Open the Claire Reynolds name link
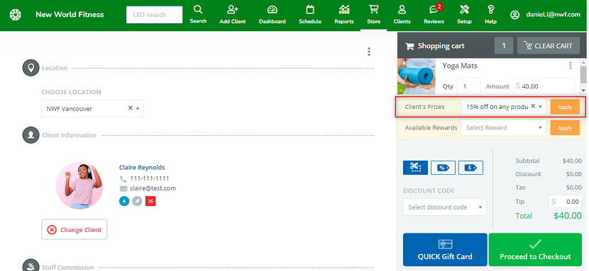Screen dimensions: 589x271 click(142, 167)
